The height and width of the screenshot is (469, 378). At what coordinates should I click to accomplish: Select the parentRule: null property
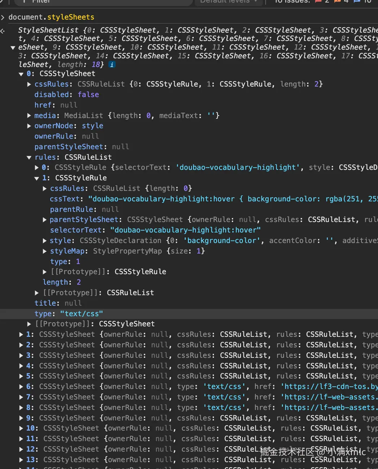click(x=84, y=209)
